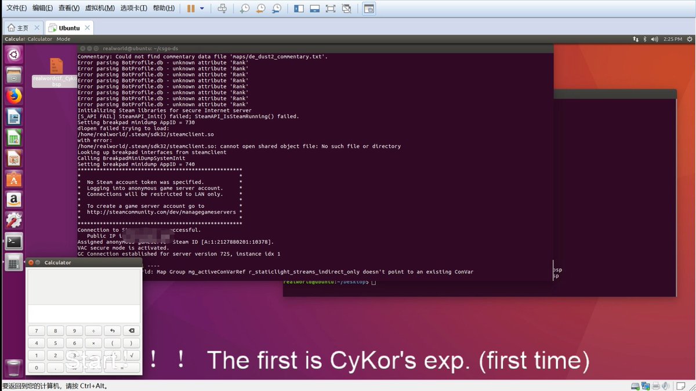This screenshot has height=391, width=696.
Task: Select the realworldctf .bsp file on desktop
Action: [x=56, y=72]
